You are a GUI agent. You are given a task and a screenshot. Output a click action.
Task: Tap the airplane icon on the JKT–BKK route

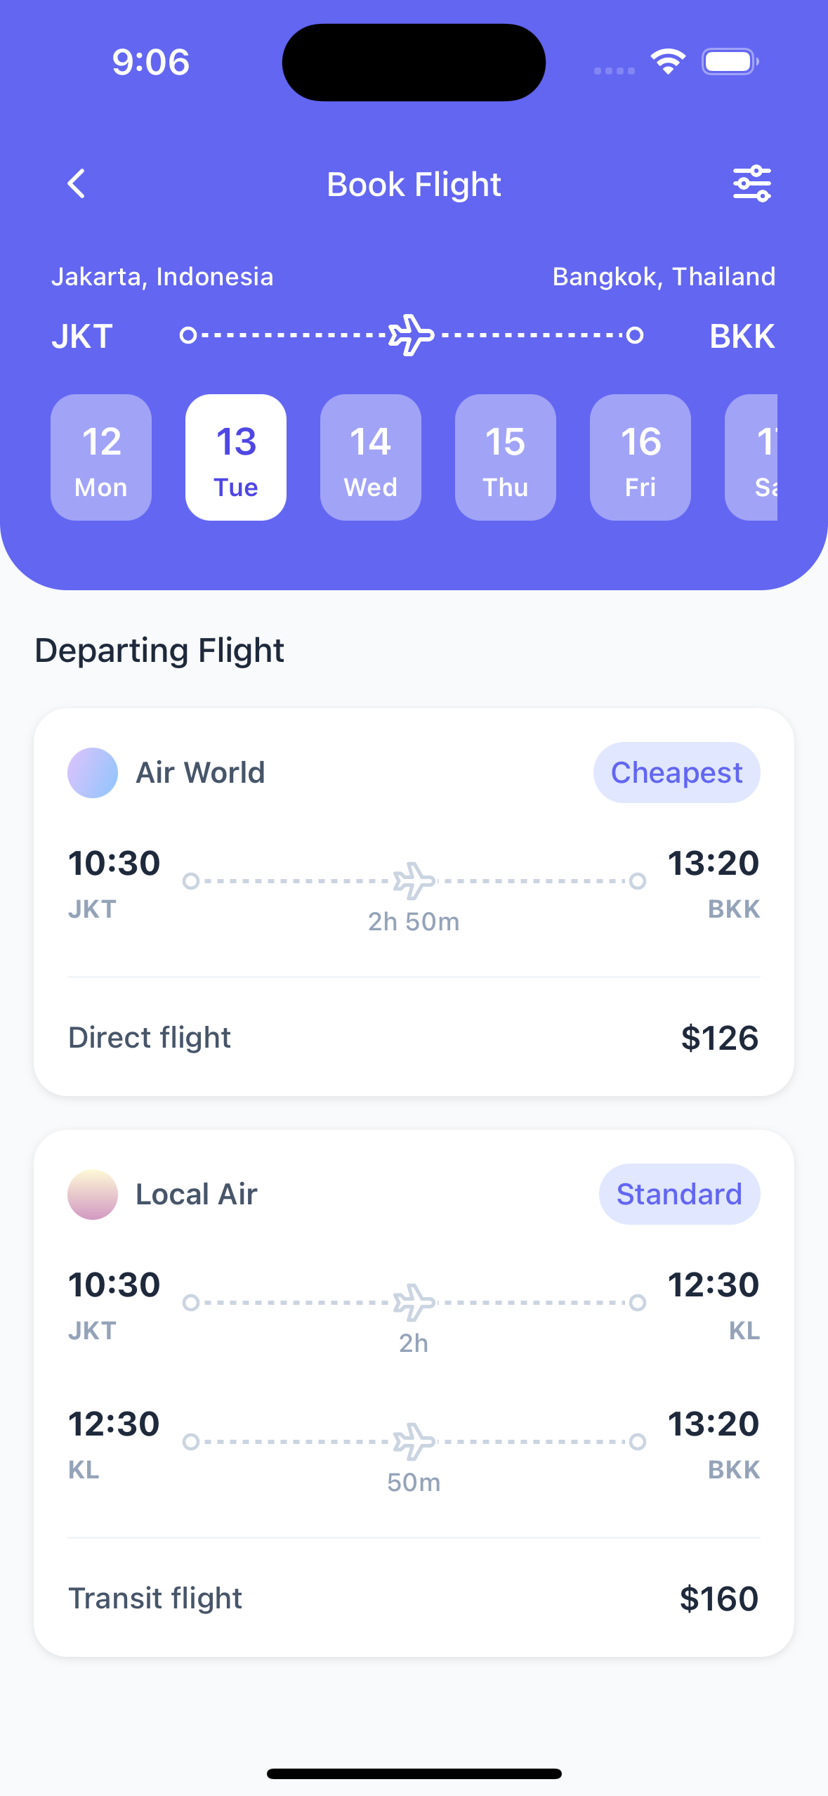click(x=412, y=335)
